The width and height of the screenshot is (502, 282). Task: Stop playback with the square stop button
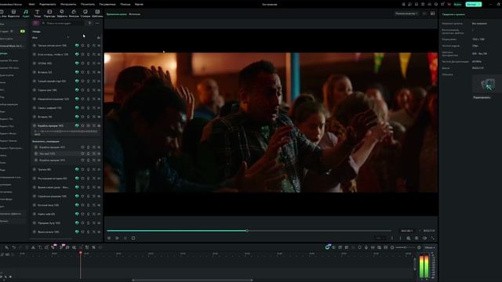pyautogui.click(x=133, y=238)
